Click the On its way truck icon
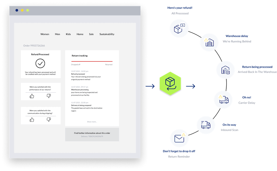This screenshot has width=277, height=171. (x=206, y=125)
